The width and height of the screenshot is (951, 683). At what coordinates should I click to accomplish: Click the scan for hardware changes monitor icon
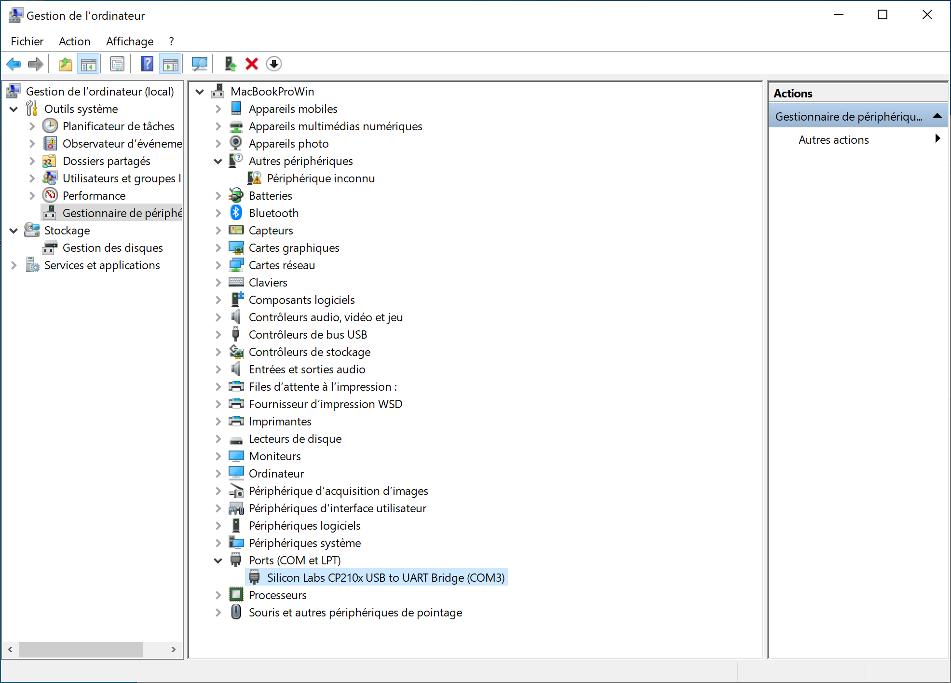200,64
